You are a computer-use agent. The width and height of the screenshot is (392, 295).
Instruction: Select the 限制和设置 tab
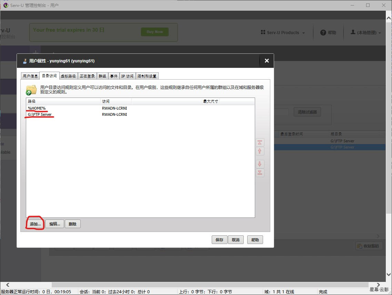click(x=147, y=76)
